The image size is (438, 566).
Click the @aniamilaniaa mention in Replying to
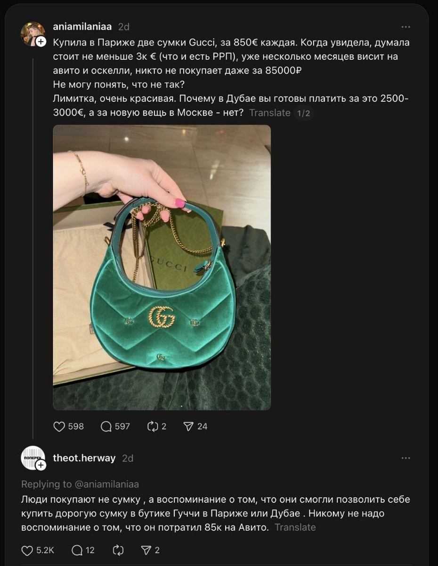pos(106,484)
